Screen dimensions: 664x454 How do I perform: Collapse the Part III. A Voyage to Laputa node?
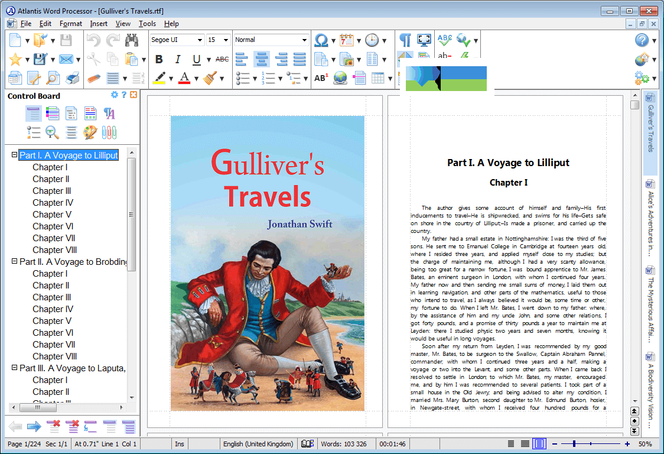(14, 368)
